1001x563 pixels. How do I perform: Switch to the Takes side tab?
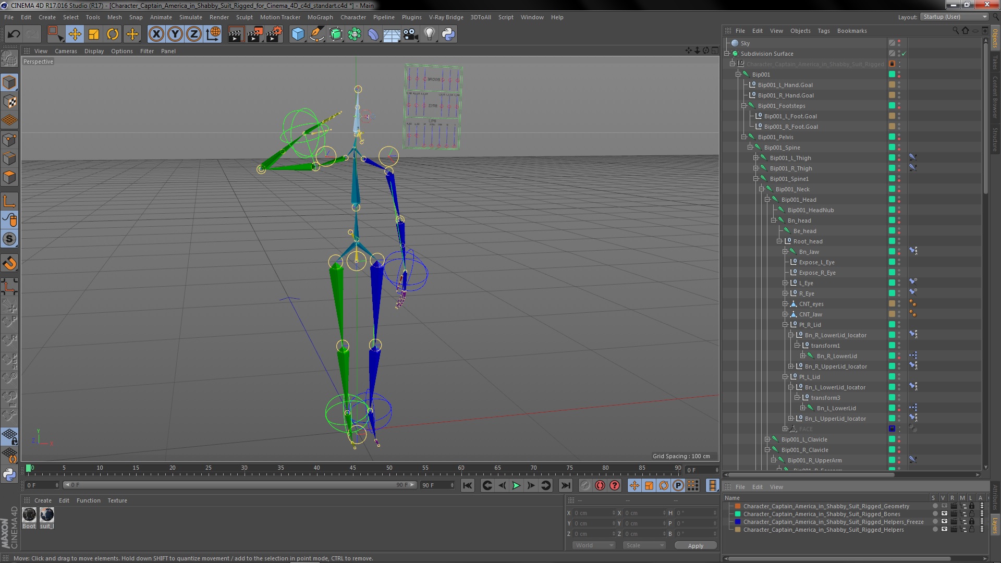[x=995, y=63]
